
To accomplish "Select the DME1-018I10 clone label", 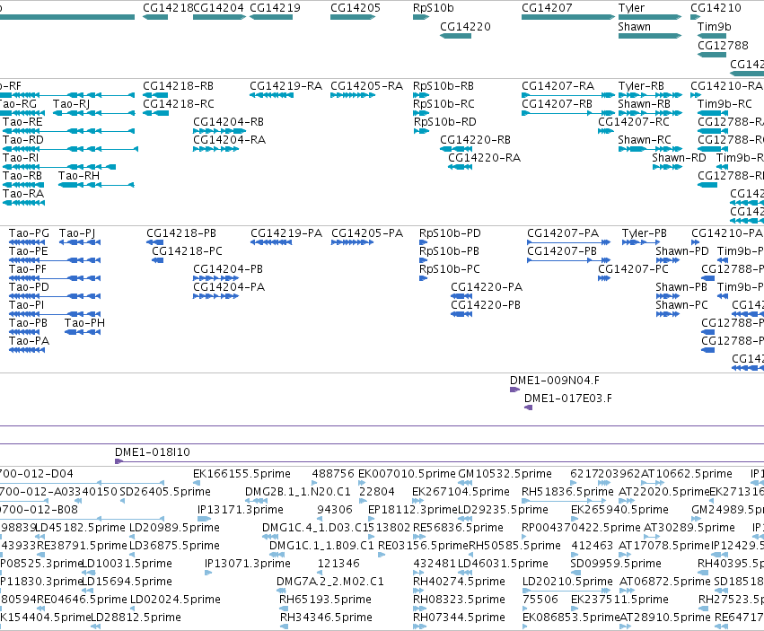I will [153, 452].
